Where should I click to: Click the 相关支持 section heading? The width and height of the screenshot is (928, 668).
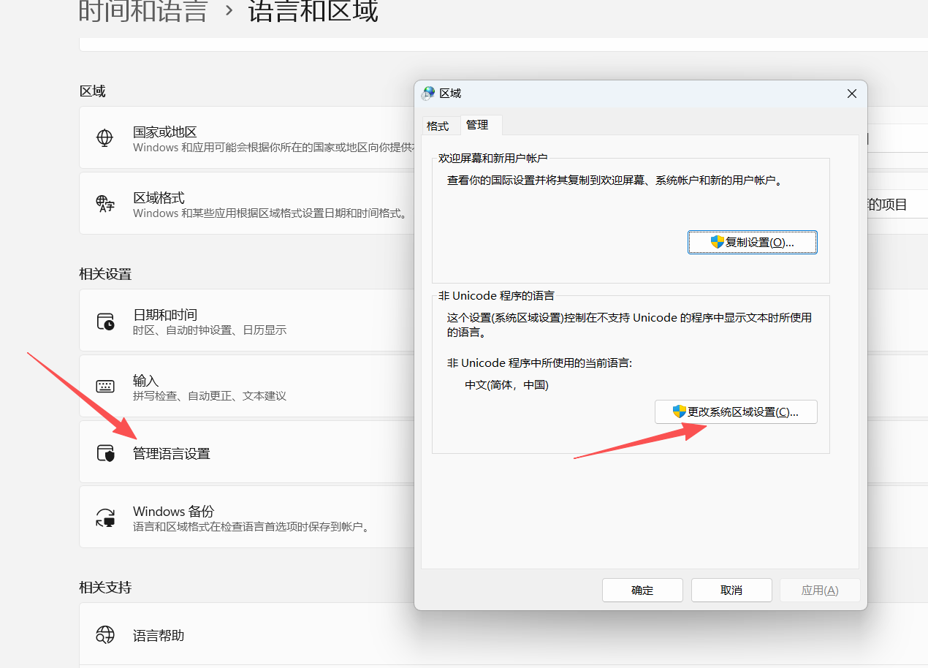click(x=105, y=588)
